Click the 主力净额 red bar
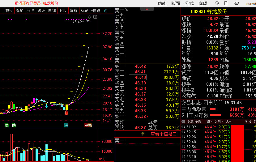Viewport: 256px width, 162px height. point(213,109)
